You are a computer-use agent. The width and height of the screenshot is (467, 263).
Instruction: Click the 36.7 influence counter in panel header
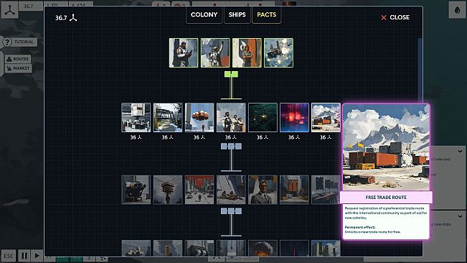66,18
